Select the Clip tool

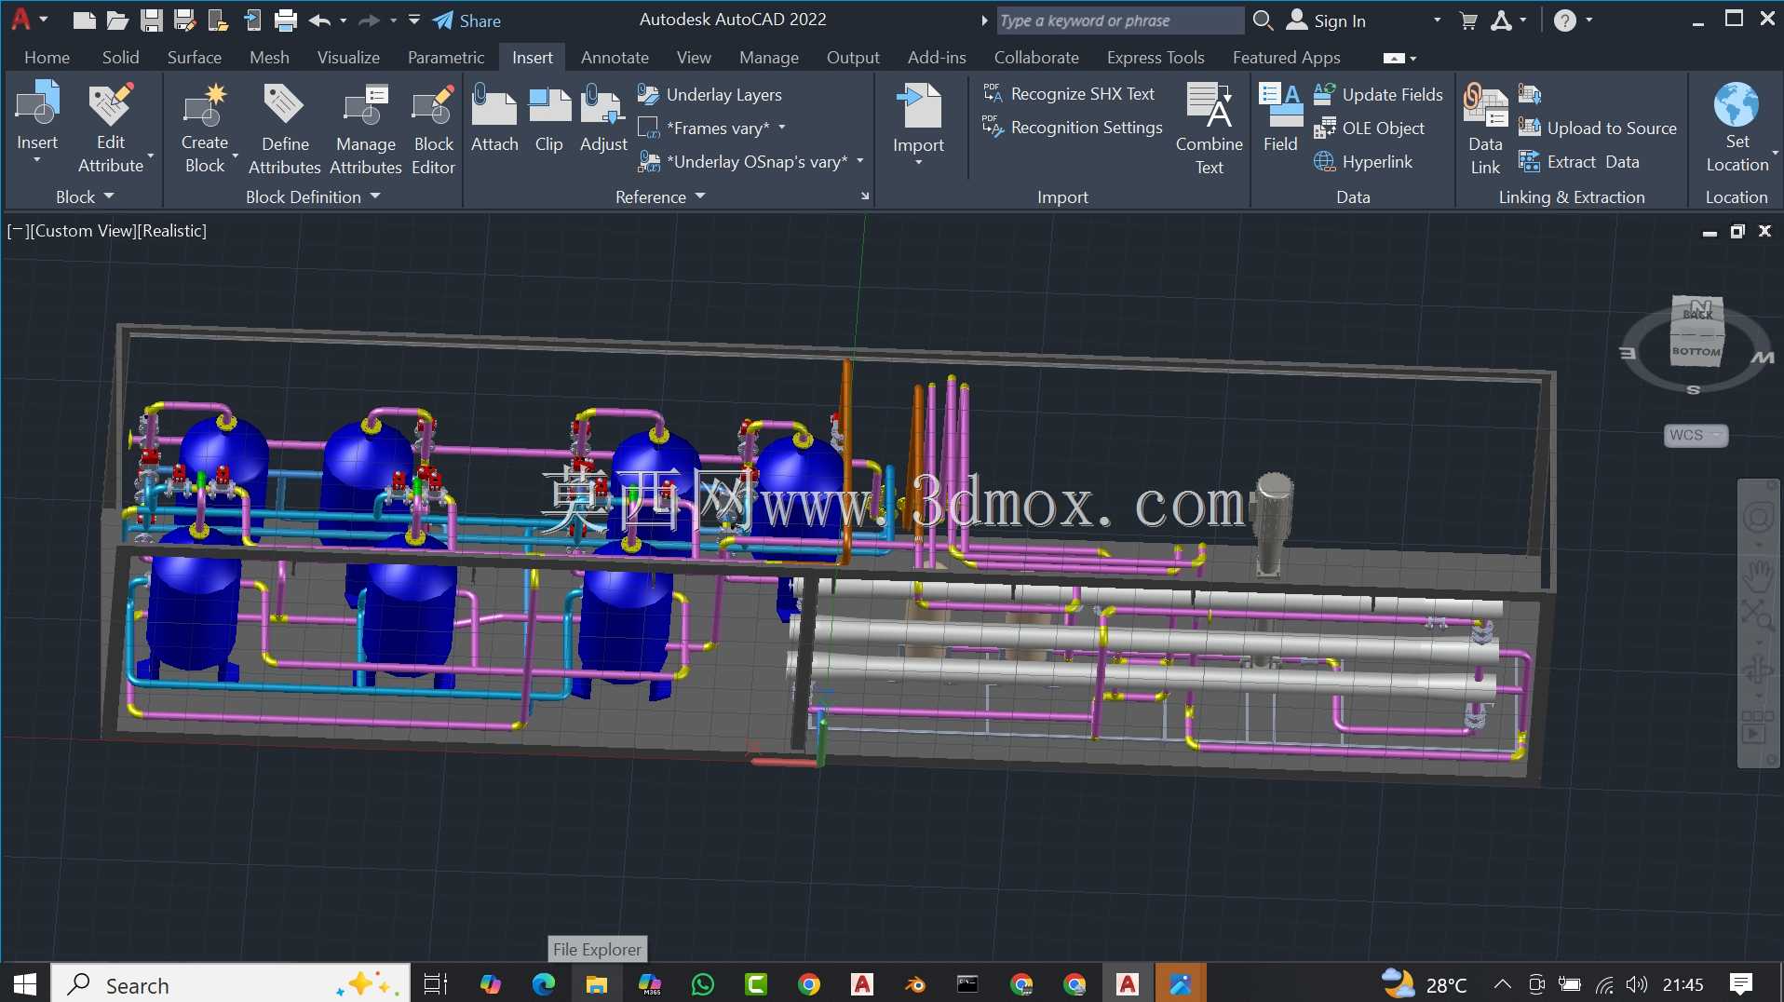click(549, 118)
